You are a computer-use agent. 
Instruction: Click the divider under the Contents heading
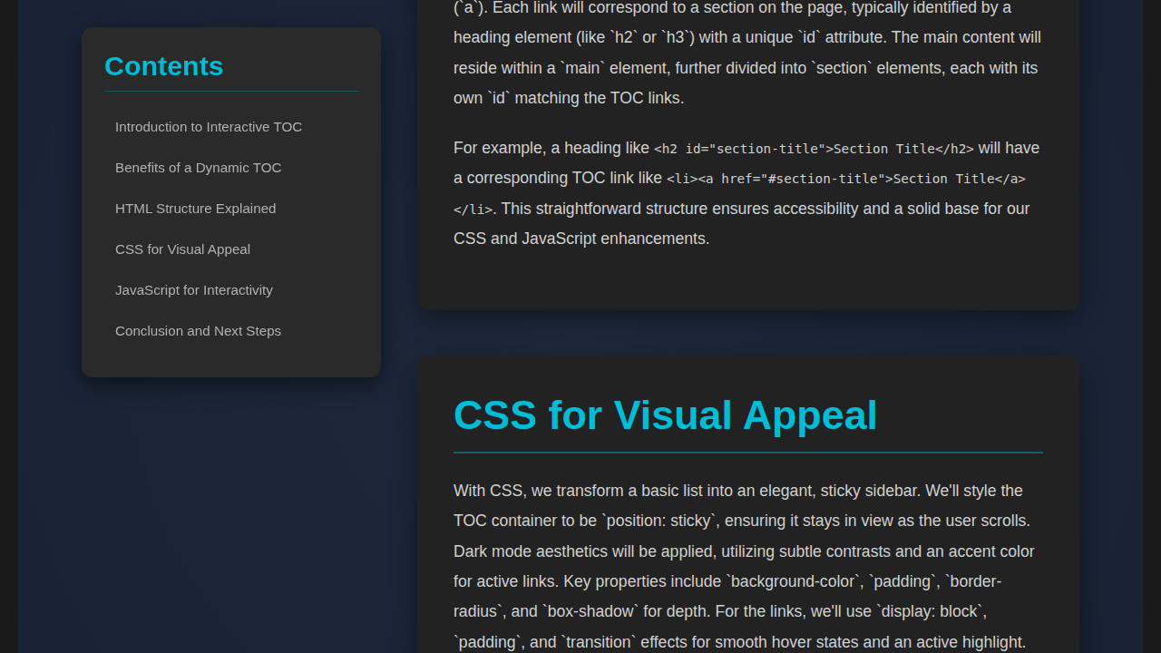(230, 92)
